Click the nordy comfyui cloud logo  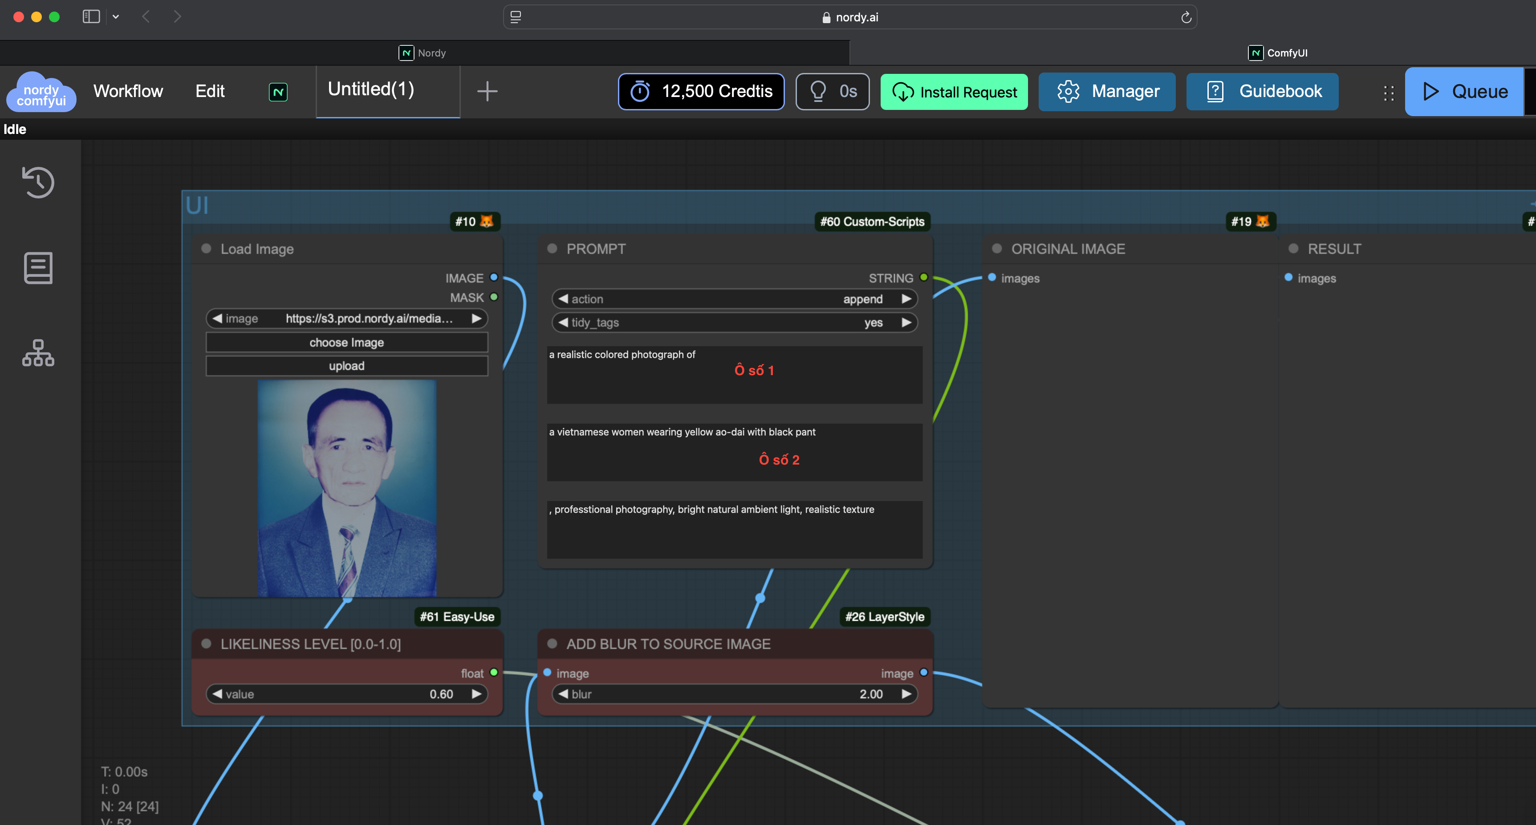coord(41,93)
